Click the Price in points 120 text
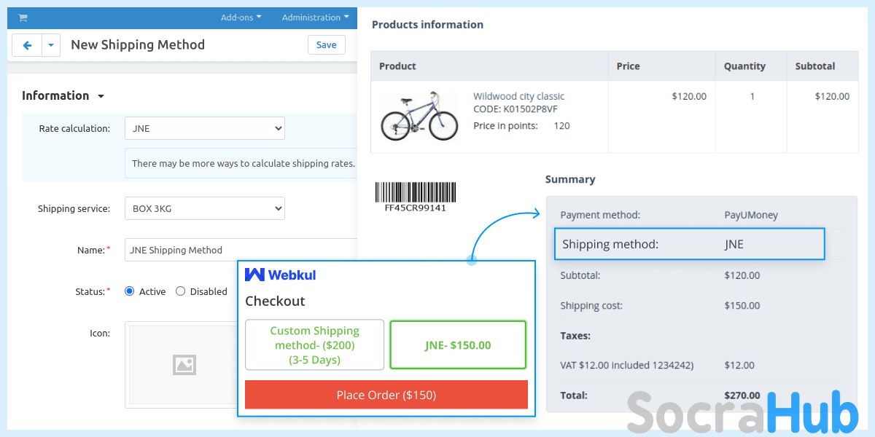The width and height of the screenshot is (875, 437). point(521,125)
